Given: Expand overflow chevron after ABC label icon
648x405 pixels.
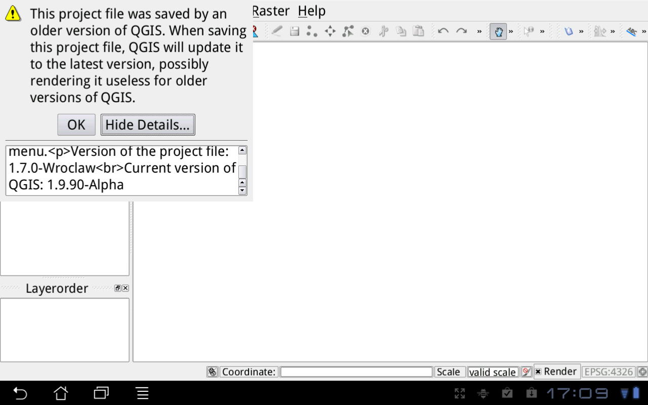Looking at the screenshot, I should click(644, 31).
